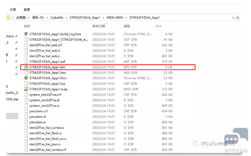251x156 pixels.
Task: Expand chevron after 娱乐 (F:) in breadcrumb
Action: (48, 18)
